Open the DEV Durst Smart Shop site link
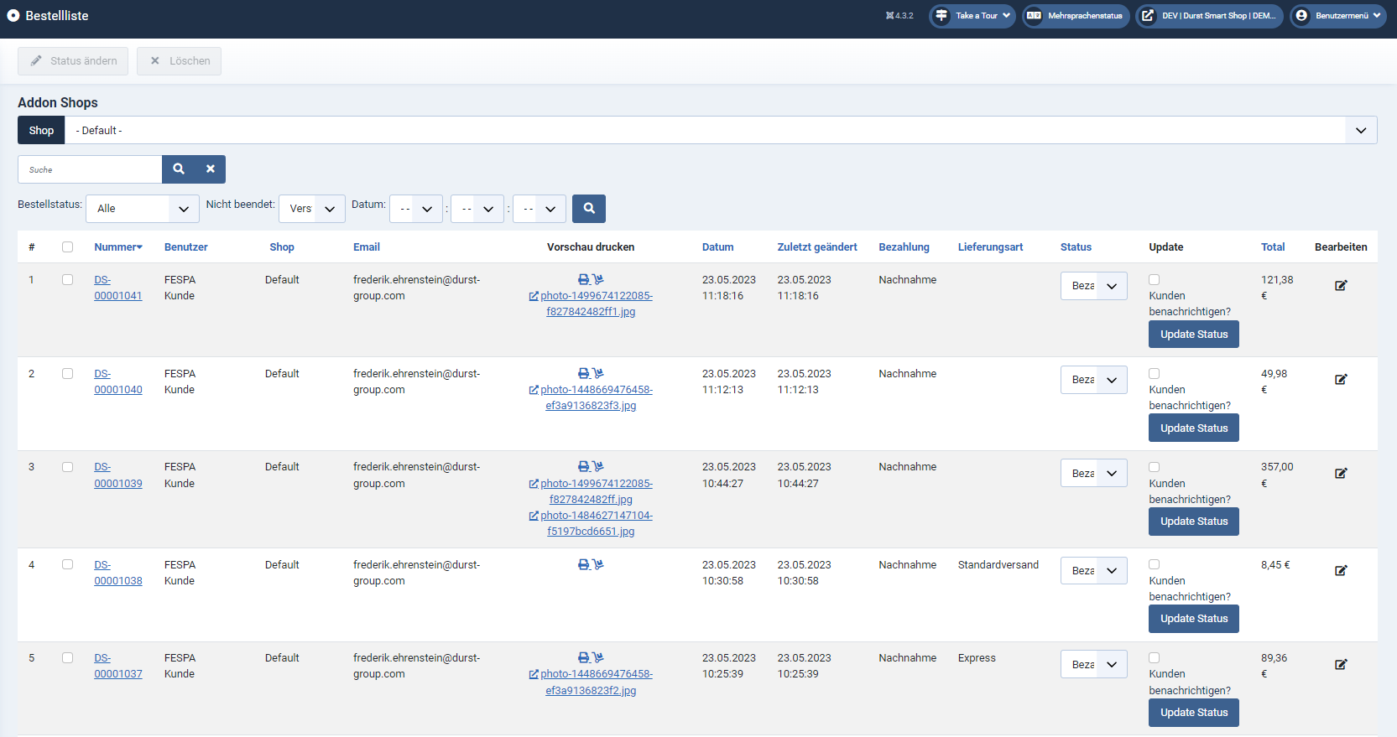Screen dimensions: 1397x737 [x=1209, y=16]
